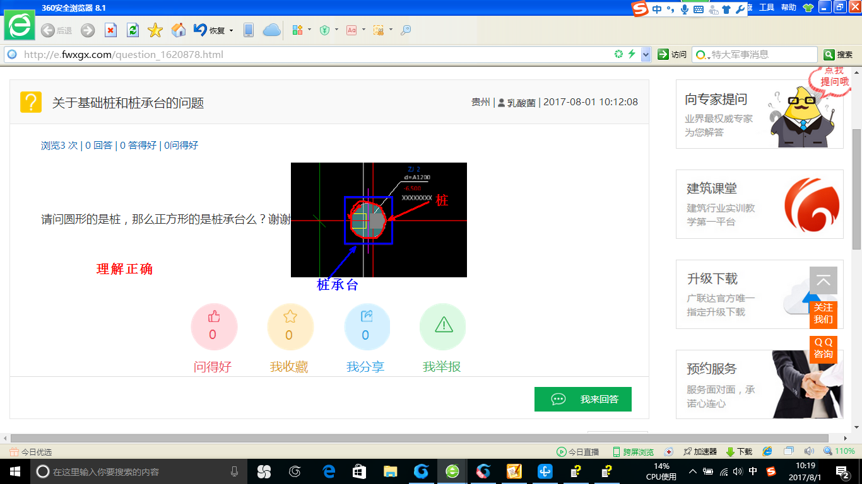This screenshot has height=484, width=862.
Task: Click 加速器 in the status bar
Action: point(700,452)
